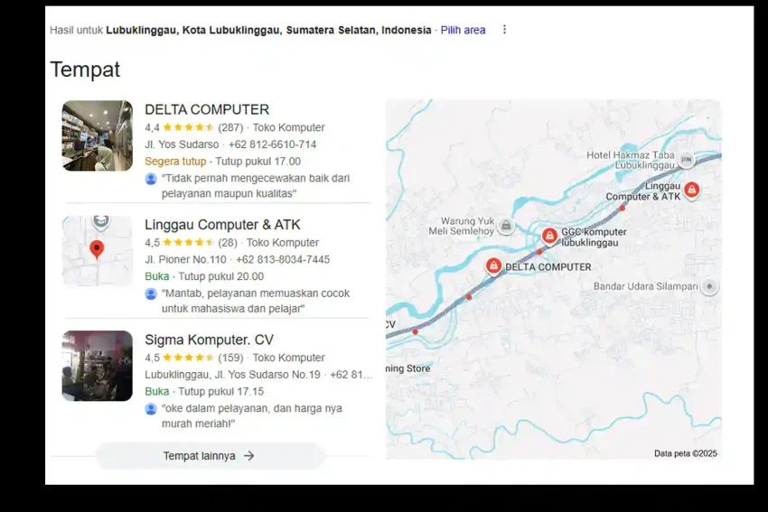The image size is (768, 512).
Task: Click the Hotel Hakmaz Taba Lubuklinggau label
Action: pos(631,160)
